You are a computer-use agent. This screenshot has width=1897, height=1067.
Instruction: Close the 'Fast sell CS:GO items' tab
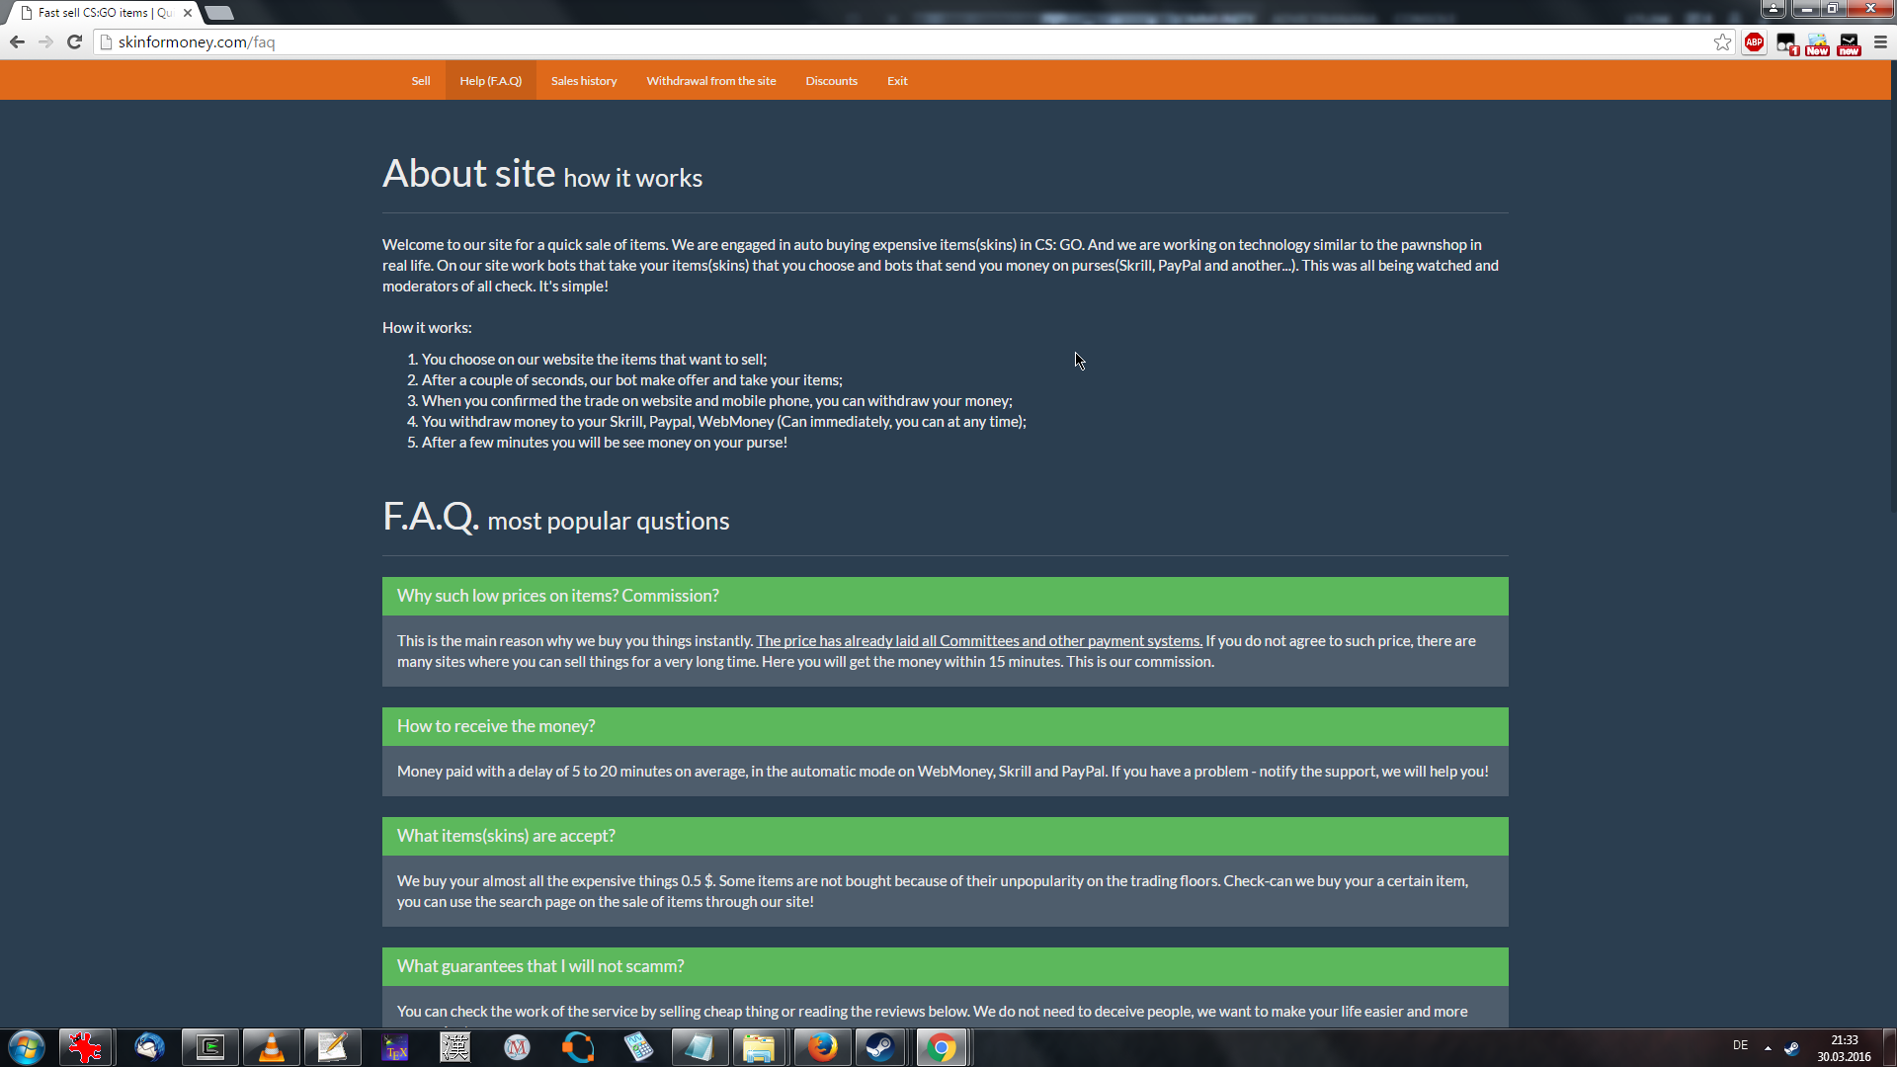(x=188, y=13)
